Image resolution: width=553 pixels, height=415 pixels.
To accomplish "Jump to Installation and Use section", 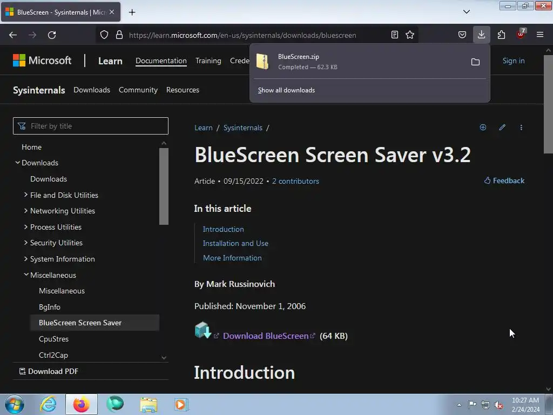I will pos(235,244).
